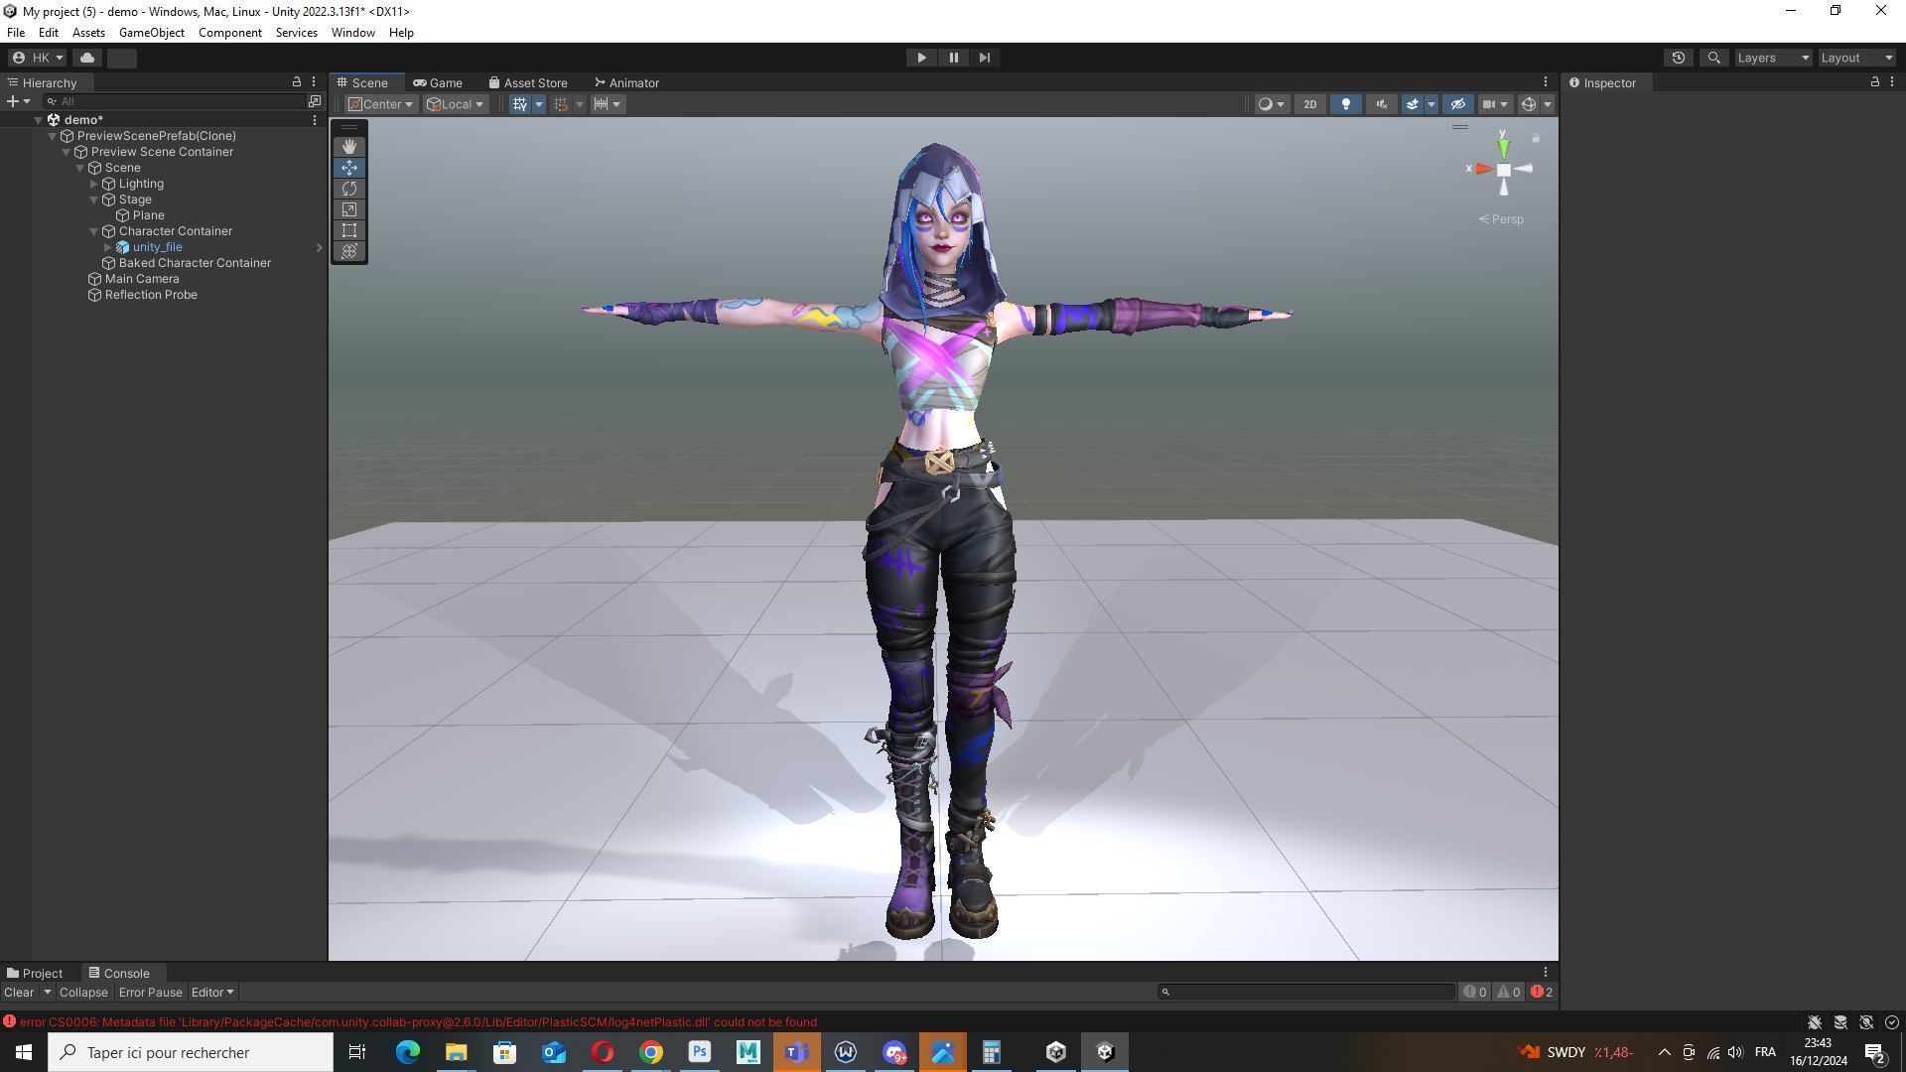Toggle 2D scene view mode

1310,104
